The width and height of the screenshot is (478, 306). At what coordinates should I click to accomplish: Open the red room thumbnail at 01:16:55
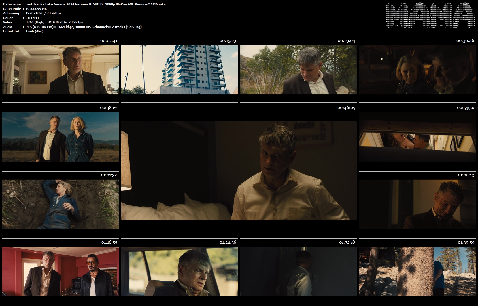click(x=60, y=271)
